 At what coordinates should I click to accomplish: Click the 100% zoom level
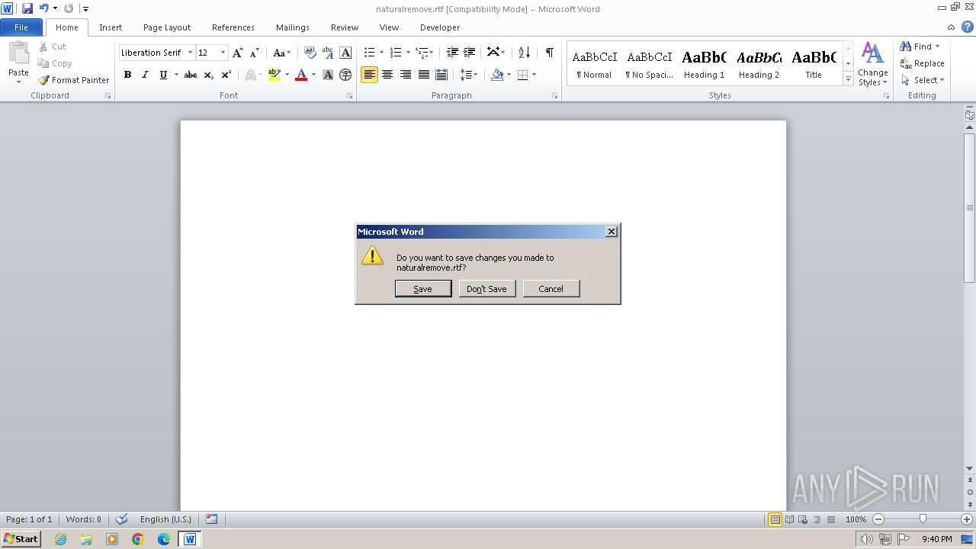click(x=856, y=519)
